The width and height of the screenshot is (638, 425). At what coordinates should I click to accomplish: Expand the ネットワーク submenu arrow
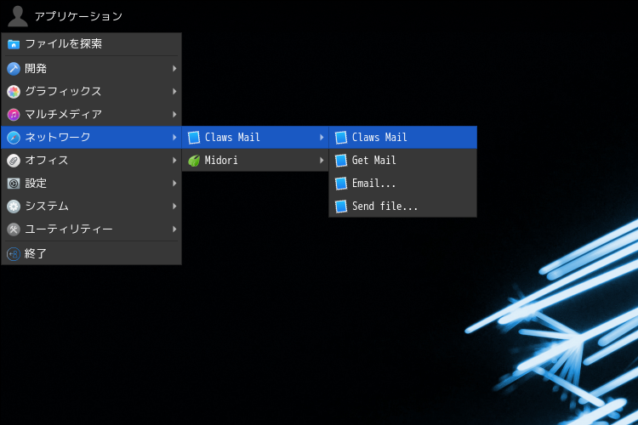(x=174, y=137)
